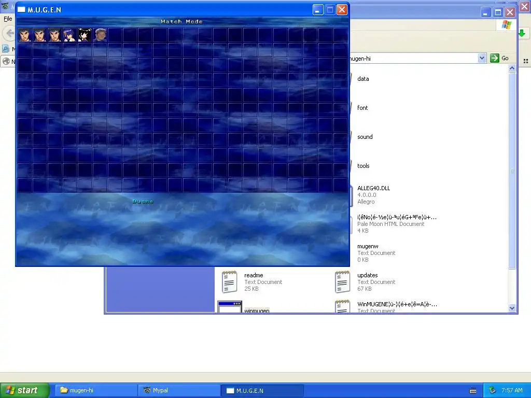Click the Duane character name label
Image resolution: width=531 pixels, height=398 pixels.
tap(143, 202)
